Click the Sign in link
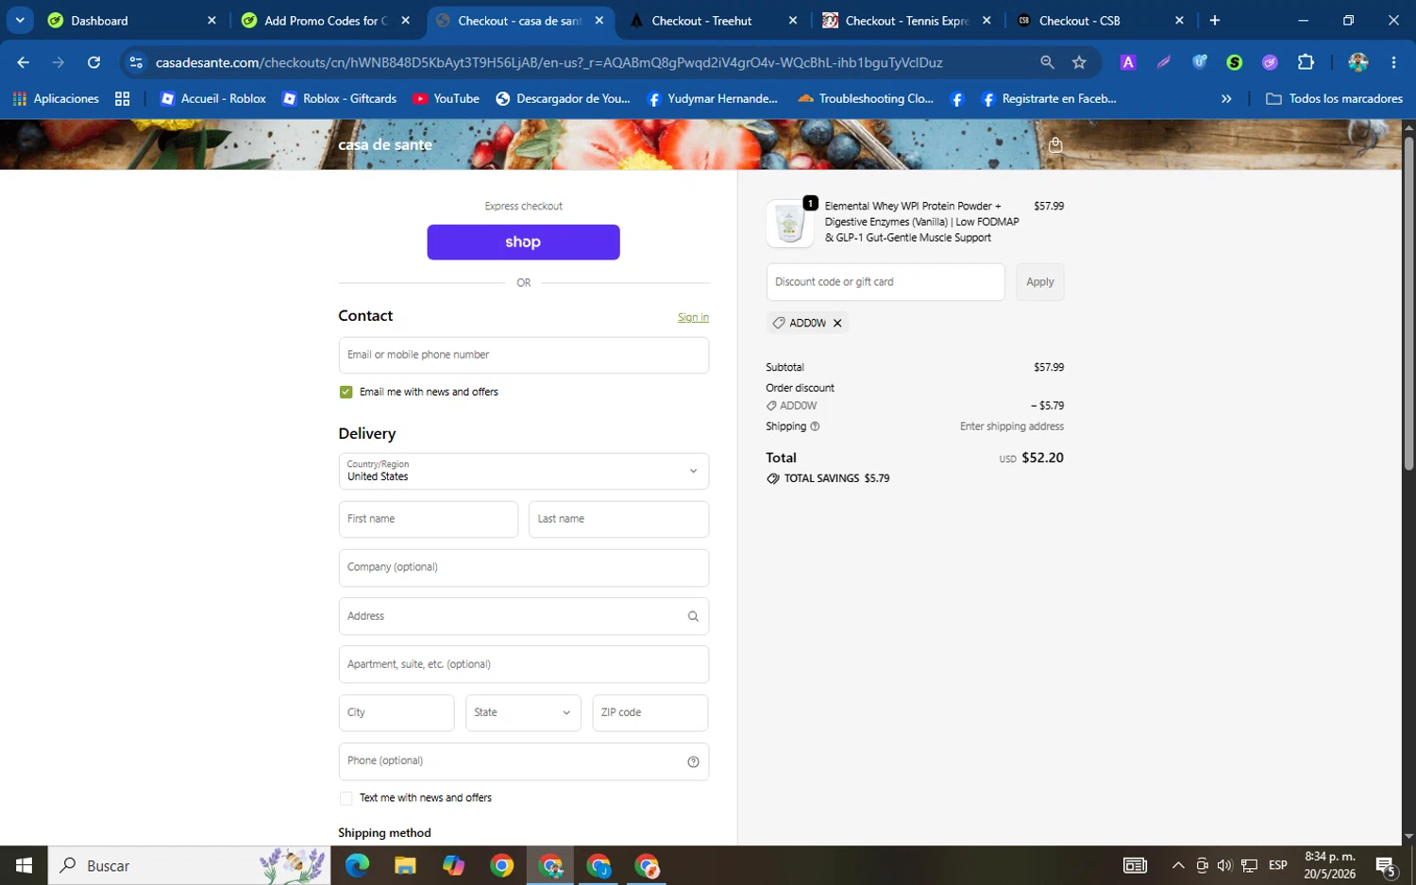Screen dimensions: 1416x885 click(x=693, y=317)
